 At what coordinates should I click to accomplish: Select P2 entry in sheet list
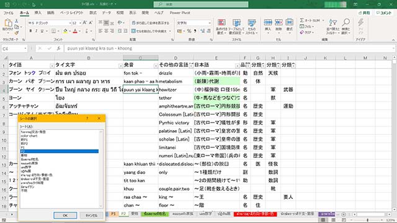pyautogui.click(x=60, y=151)
